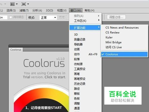Choose CS Review extension

[x=124, y=32]
